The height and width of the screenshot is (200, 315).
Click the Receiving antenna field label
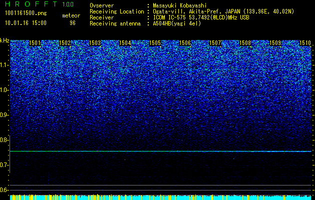115,23
